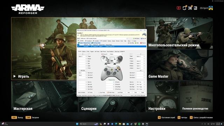Click the Copy Preset button

[102, 92]
